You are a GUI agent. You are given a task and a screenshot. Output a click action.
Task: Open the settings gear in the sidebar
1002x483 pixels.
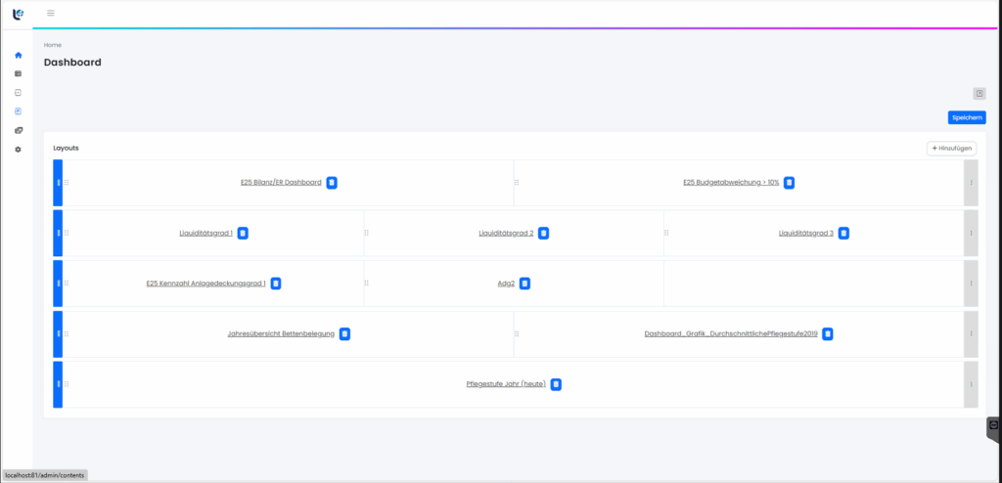point(18,150)
